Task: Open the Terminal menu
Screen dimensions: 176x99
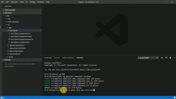Action: [x=40, y=2]
